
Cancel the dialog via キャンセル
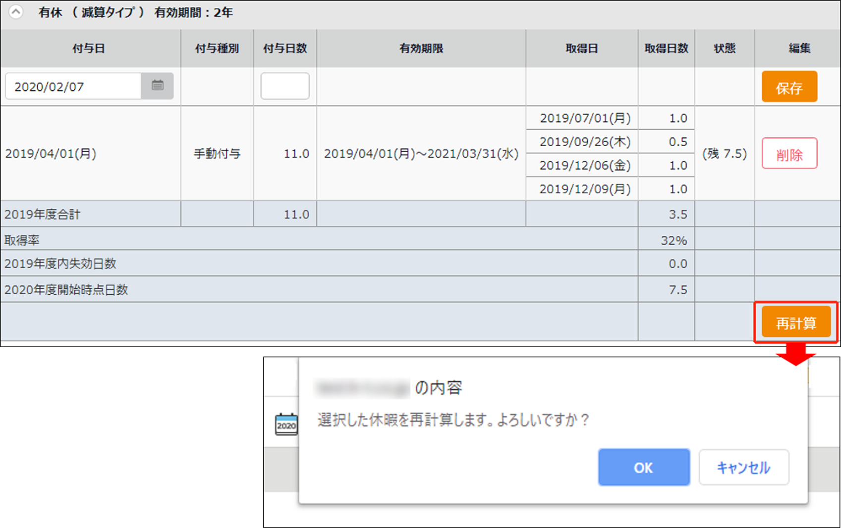[x=743, y=467]
